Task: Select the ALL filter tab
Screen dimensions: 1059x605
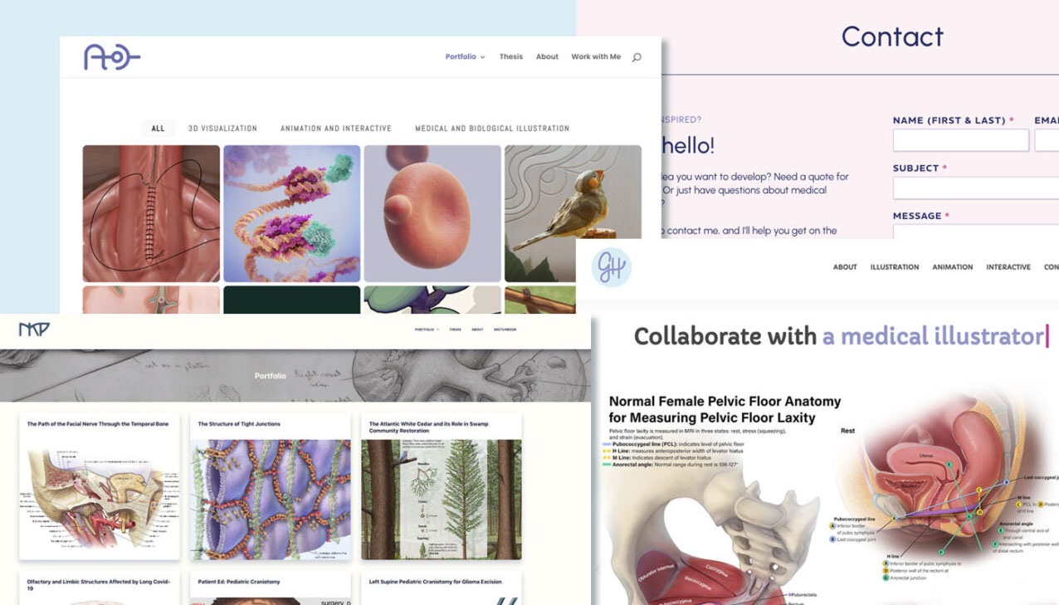Action: click(x=158, y=129)
